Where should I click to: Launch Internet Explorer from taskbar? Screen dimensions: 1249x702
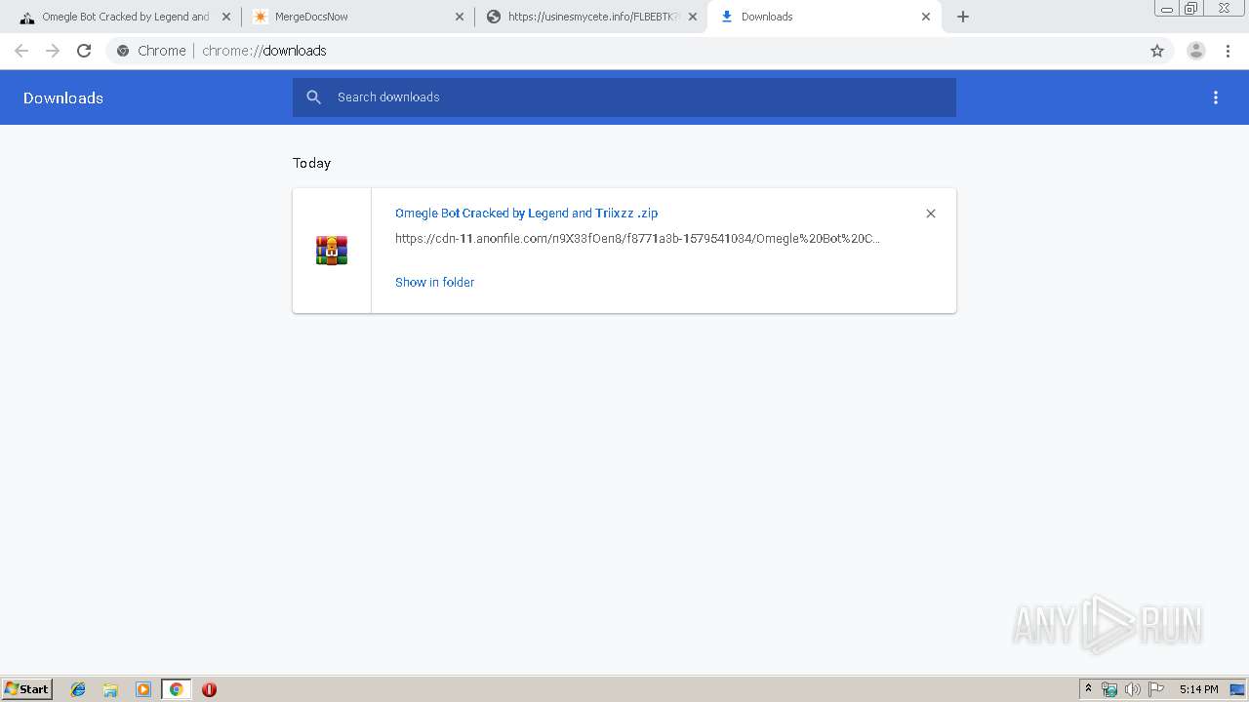pyautogui.click(x=78, y=689)
